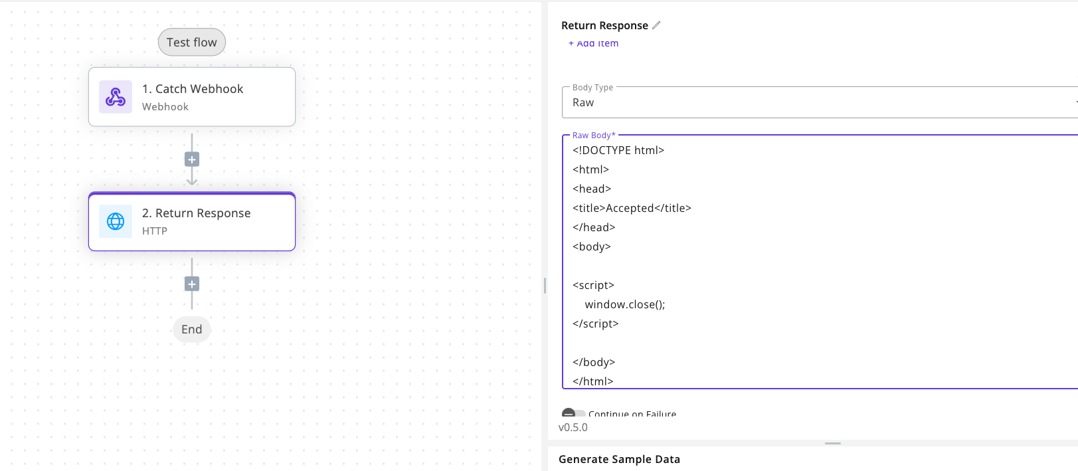Viewport: 1078px width, 471px height.
Task: Click the <!DOCTYPE html> line
Action: [618, 150]
